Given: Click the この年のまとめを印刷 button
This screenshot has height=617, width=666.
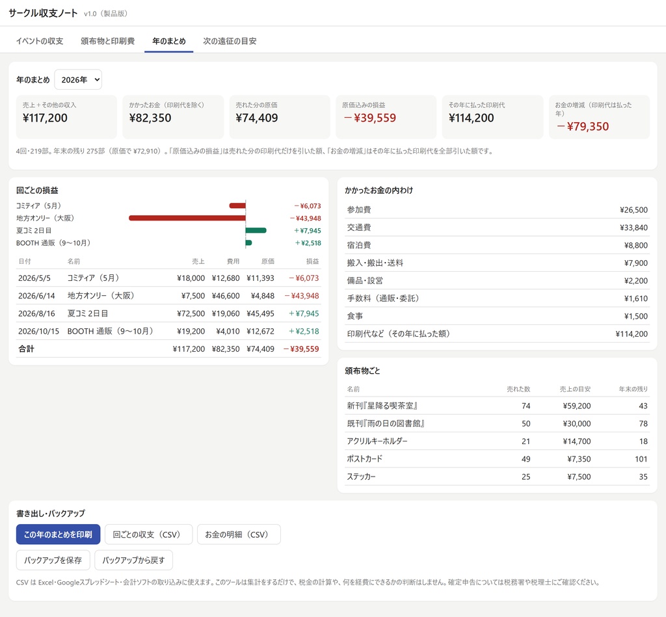Looking at the screenshot, I should (58, 534).
